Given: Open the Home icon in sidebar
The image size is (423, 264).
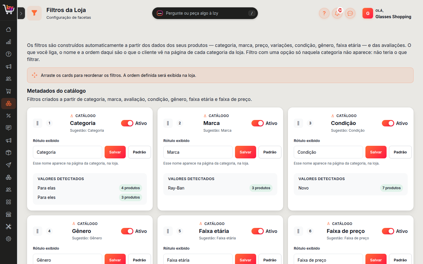Looking at the screenshot, I should pos(9,29).
